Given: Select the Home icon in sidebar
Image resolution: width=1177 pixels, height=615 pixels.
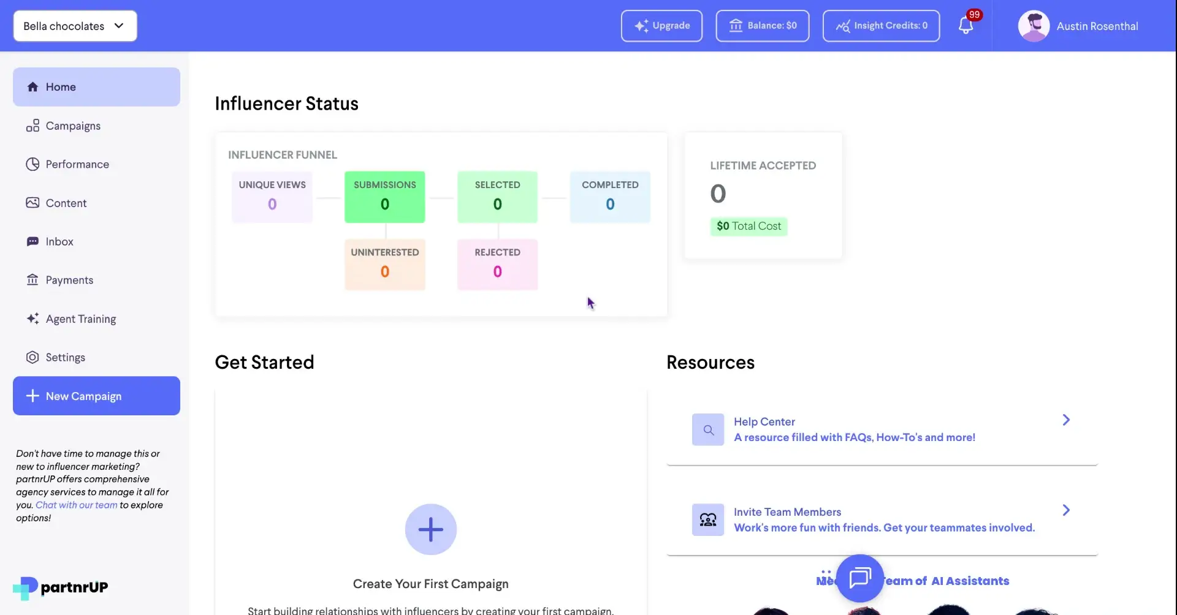Looking at the screenshot, I should coord(33,86).
